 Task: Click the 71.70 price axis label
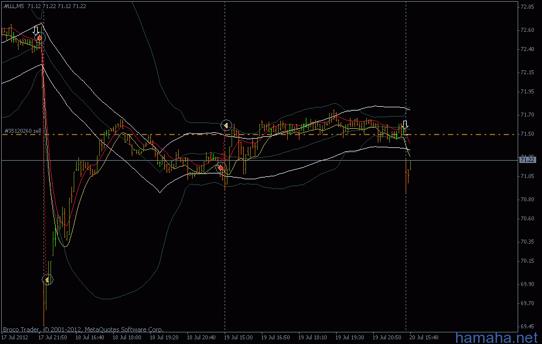click(527, 115)
